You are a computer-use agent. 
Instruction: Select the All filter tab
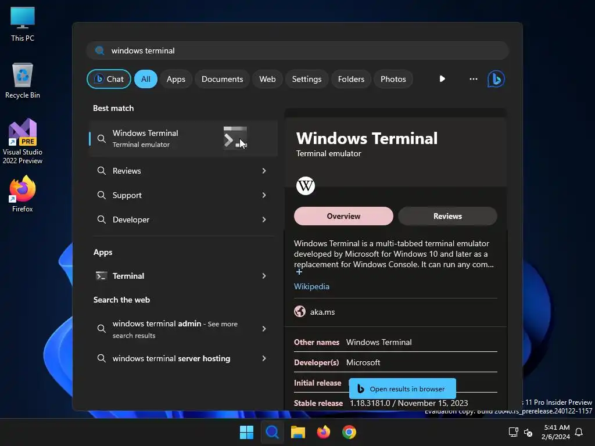pos(146,79)
